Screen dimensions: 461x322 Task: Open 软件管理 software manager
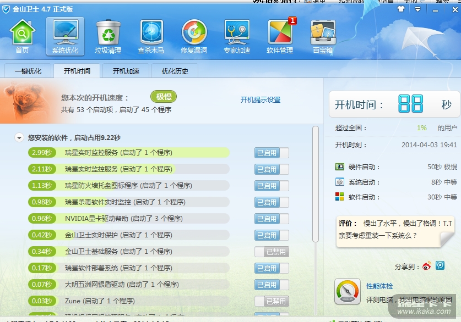click(280, 36)
